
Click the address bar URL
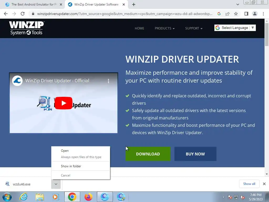pyautogui.click(x=125, y=14)
